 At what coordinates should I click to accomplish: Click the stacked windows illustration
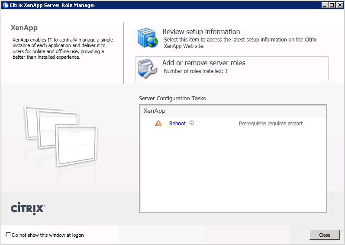tap(61, 136)
